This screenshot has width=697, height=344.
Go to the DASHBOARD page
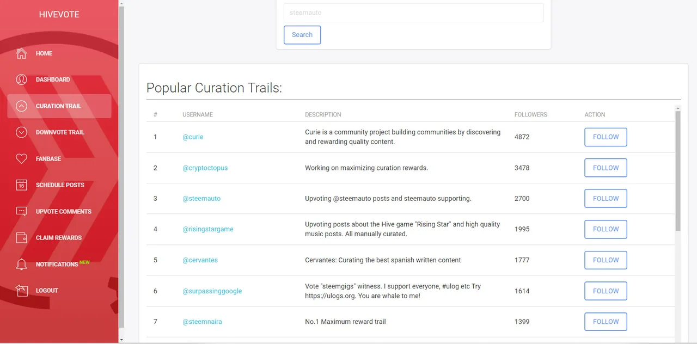53,79
